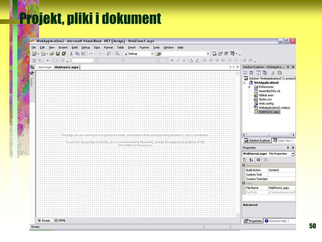322x242 pixels.
Task: Pin the Solution Explorer panel with the pushpin
Action: [288, 67]
